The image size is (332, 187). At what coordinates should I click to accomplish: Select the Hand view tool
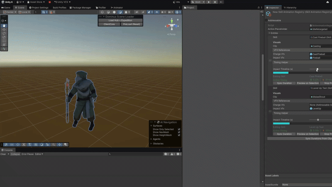(x=4, y=26)
